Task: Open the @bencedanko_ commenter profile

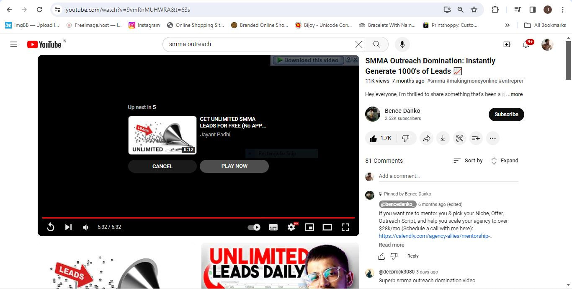Action: 397,204
